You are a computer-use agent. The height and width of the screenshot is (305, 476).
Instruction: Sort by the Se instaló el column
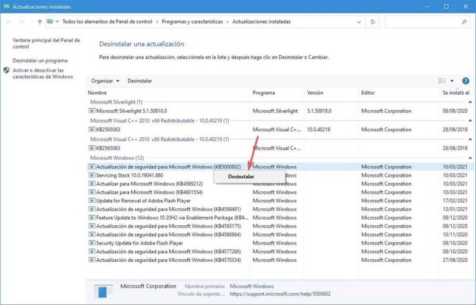click(x=456, y=93)
